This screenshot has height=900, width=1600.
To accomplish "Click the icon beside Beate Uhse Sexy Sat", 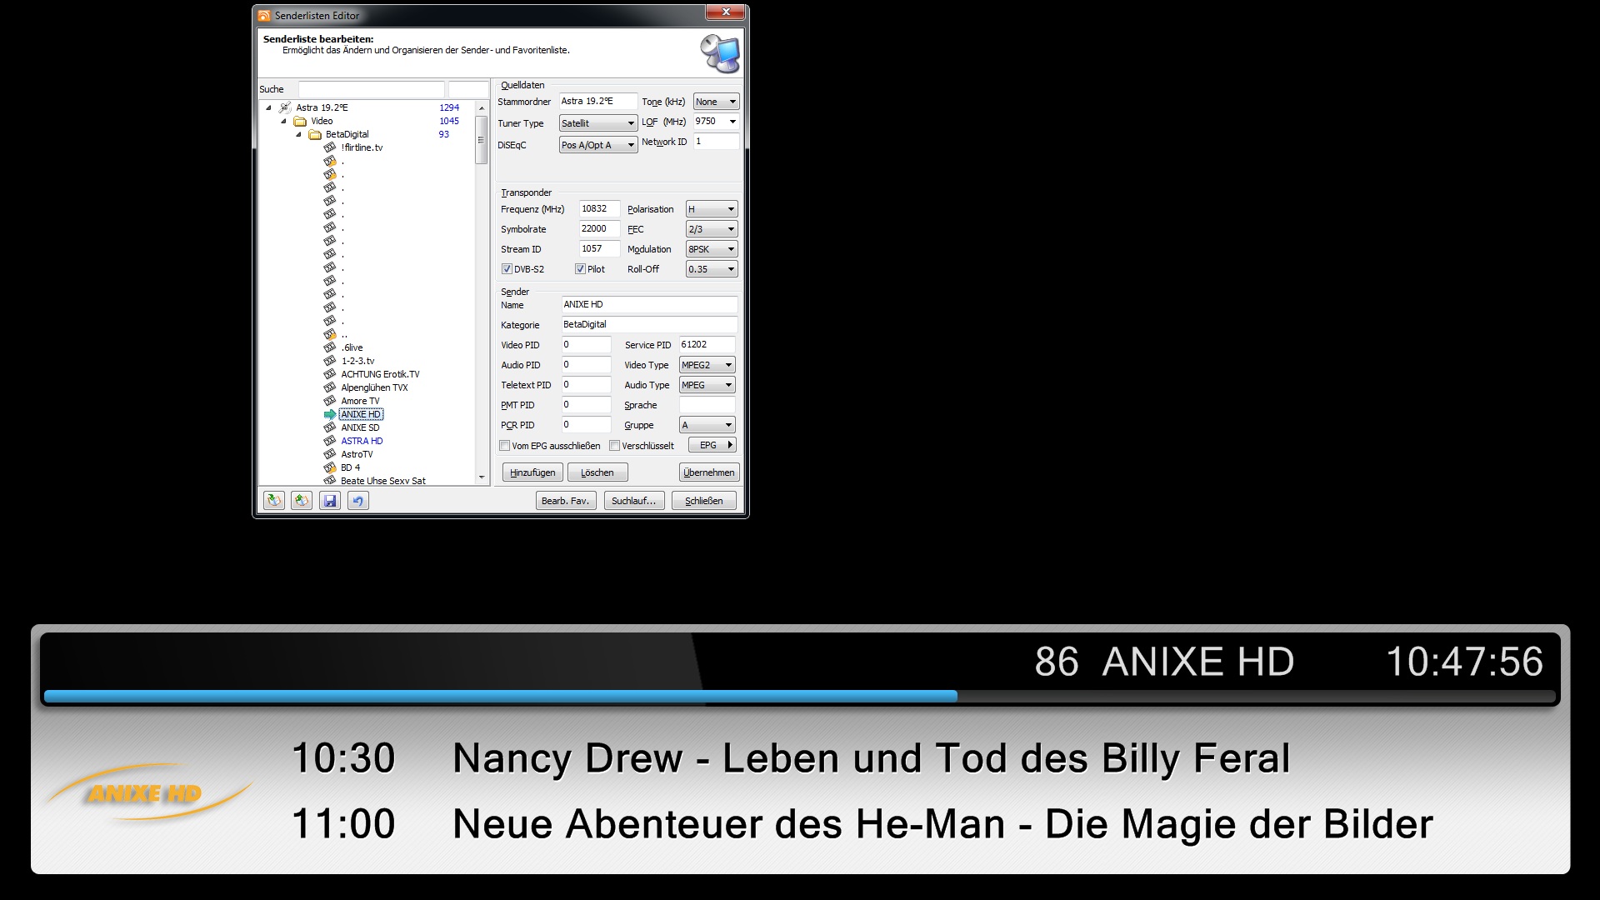I will (x=330, y=480).
